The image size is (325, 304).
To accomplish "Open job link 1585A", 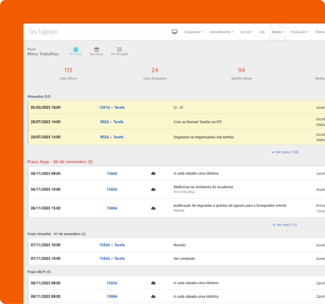I will point(112,283).
